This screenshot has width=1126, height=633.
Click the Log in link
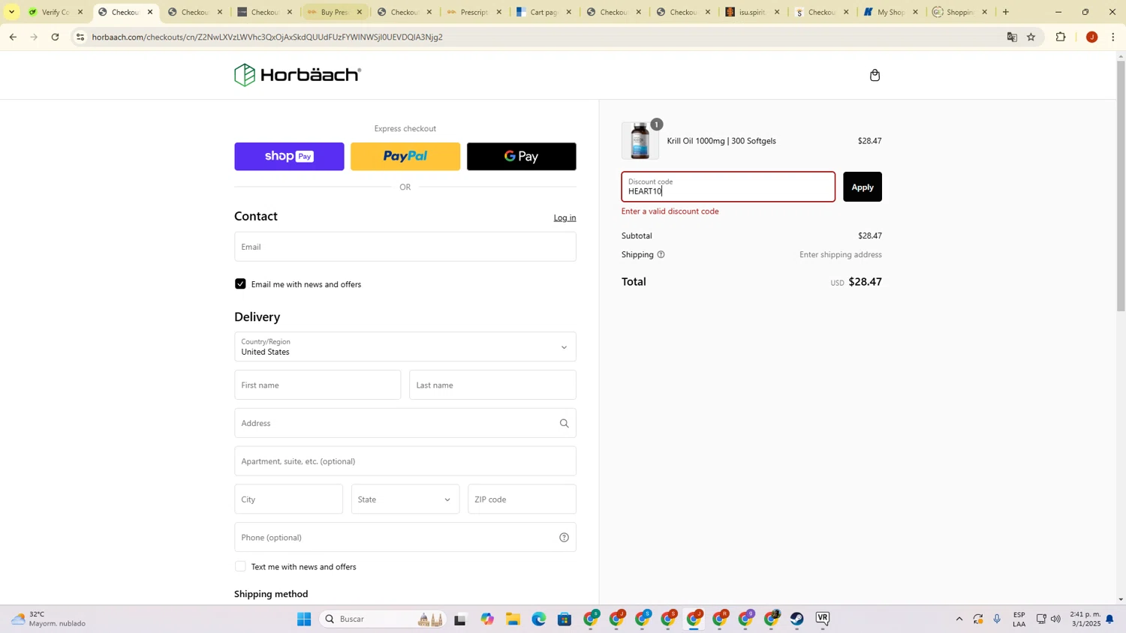pyautogui.click(x=565, y=218)
